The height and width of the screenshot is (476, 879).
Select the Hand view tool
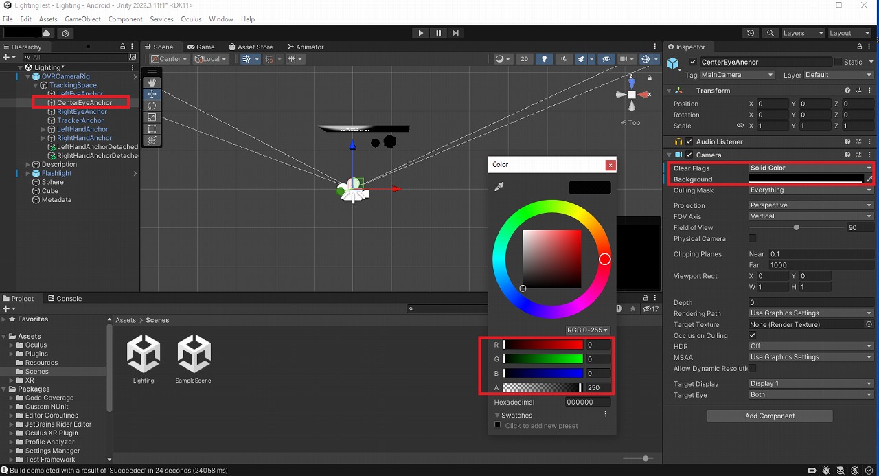[x=152, y=82]
